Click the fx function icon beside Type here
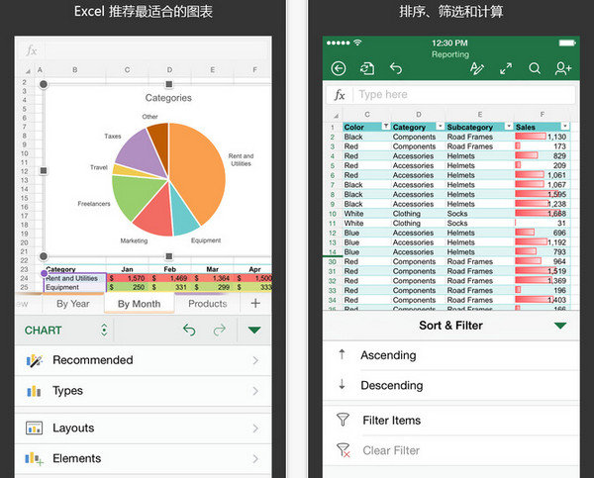594x478 pixels. click(x=340, y=95)
